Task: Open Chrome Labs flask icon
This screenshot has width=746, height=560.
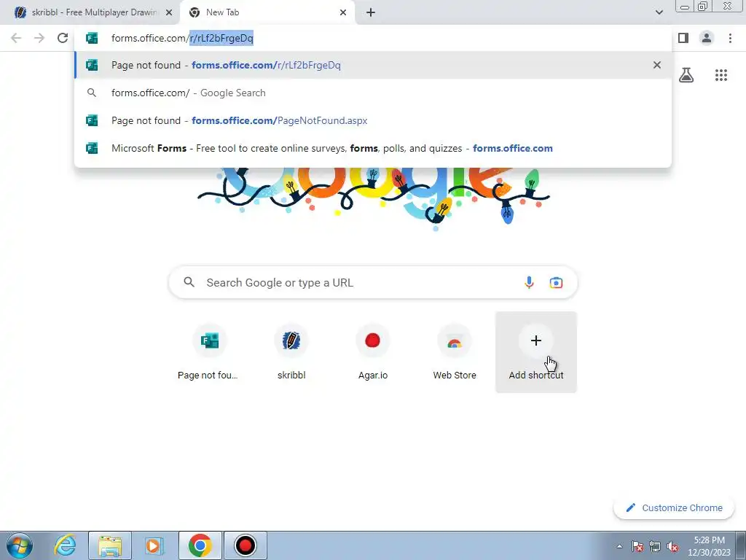Action: click(x=686, y=75)
